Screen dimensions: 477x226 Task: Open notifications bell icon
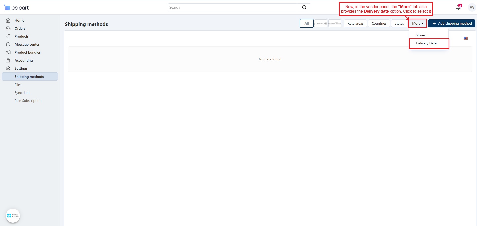pos(458,7)
